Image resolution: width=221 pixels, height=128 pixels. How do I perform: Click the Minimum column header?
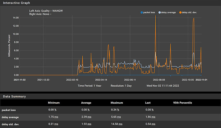[x=54, y=103]
